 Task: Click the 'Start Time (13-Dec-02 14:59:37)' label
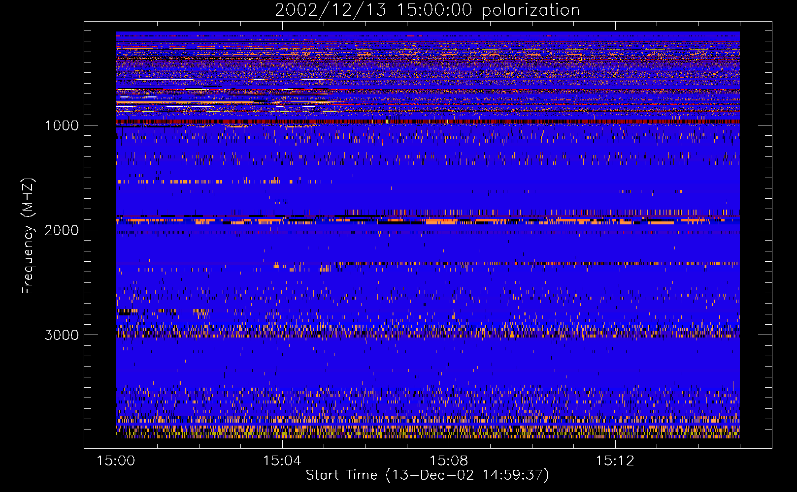click(427, 475)
